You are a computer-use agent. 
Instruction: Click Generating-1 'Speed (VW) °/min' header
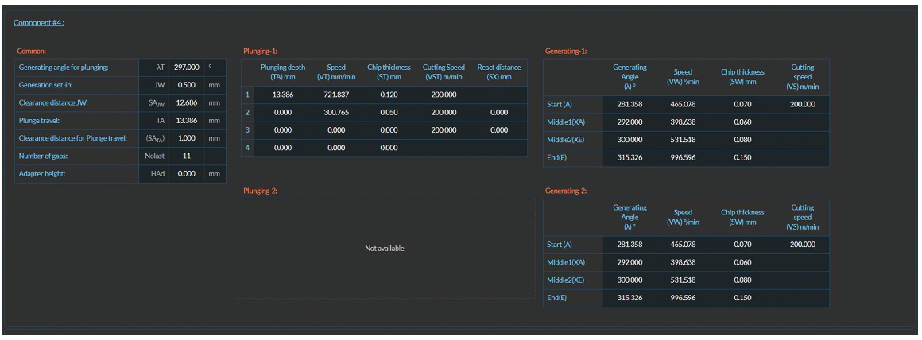683,77
